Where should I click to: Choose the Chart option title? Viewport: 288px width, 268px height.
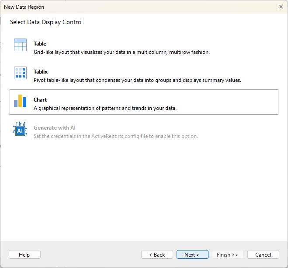click(x=40, y=100)
